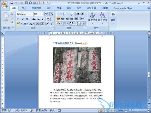
Task: Click the enclosed character (circled 字) icon
Action: (43, 24)
